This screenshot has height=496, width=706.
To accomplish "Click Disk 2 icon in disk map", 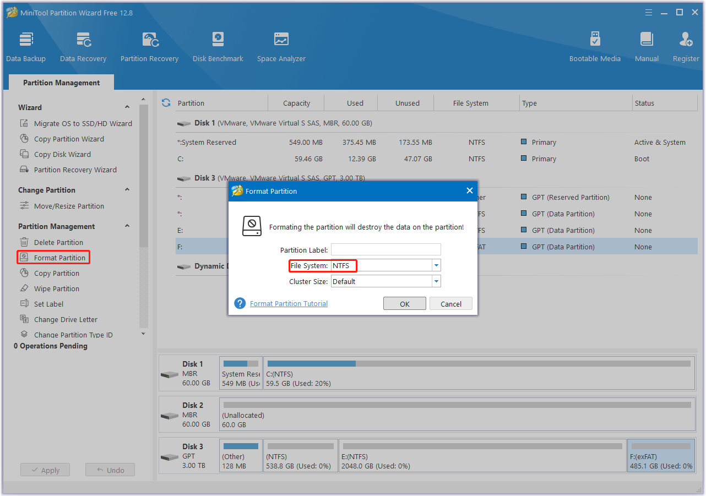I will [170, 416].
